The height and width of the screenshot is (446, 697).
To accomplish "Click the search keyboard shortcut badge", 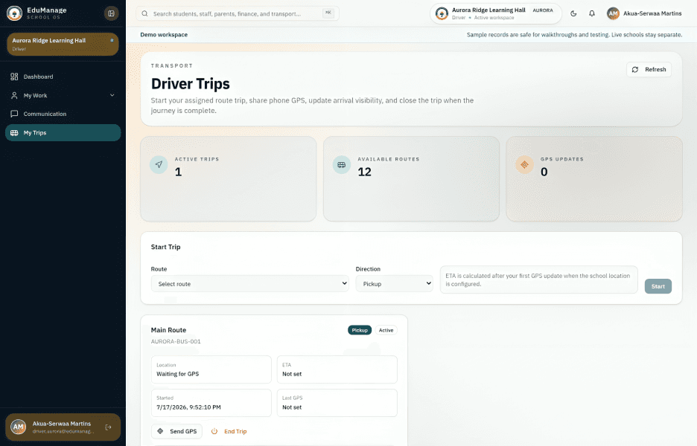I will pyautogui.click(x=328, y=13).
